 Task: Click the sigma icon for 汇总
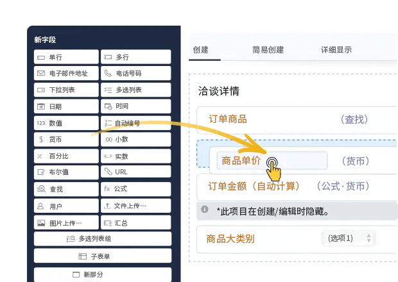coord(108,223)
